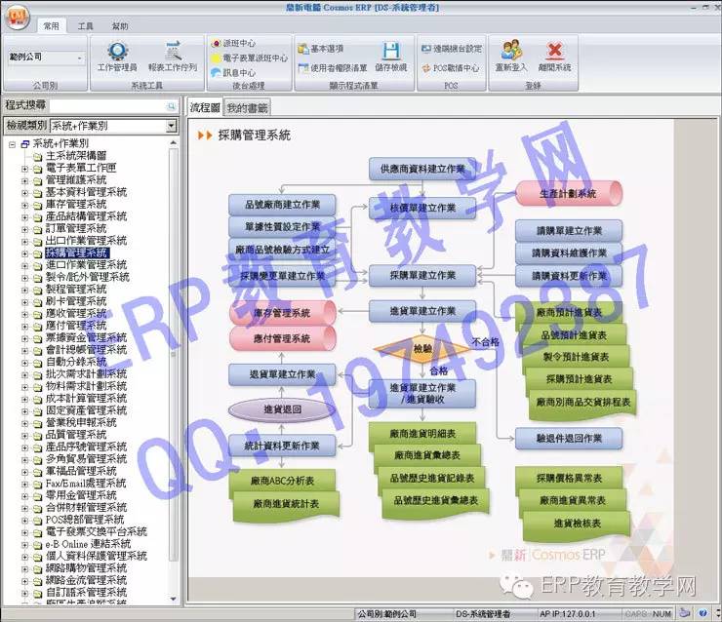Viewport: 722px width, 622px height.
Task: Click the 供應商資料建立作業 flowchart box
Action: (x=422, y=169)
